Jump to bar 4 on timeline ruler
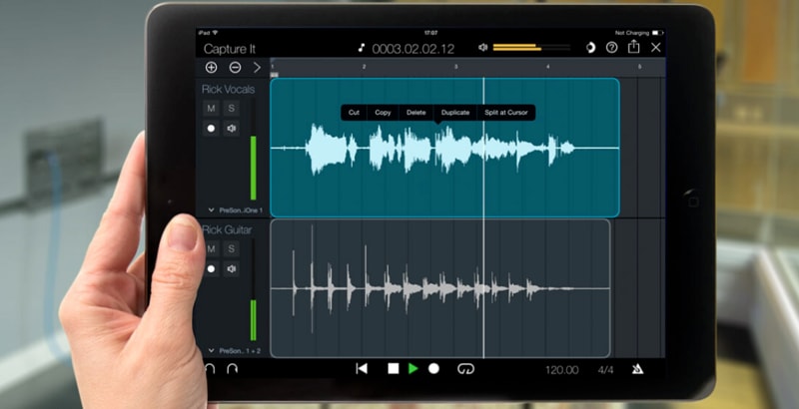 point(547,67)
